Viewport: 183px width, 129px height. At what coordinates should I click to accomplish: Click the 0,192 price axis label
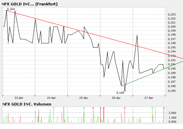[x=172, y=60]
